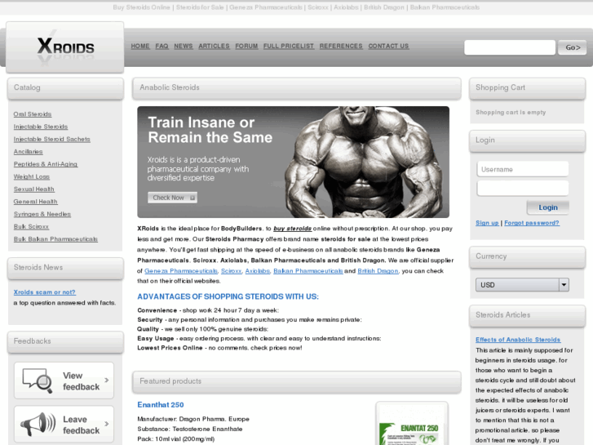
Task: Click the buy steroids text link
Action: pos(292,229)
